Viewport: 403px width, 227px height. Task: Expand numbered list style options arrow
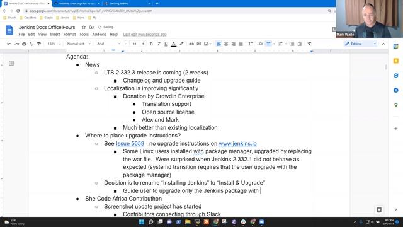point(286,44)
